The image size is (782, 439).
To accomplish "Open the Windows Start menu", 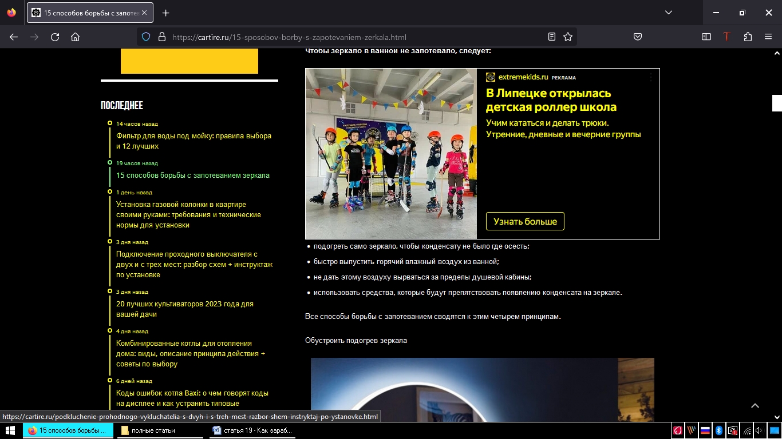I will point(10,430).
